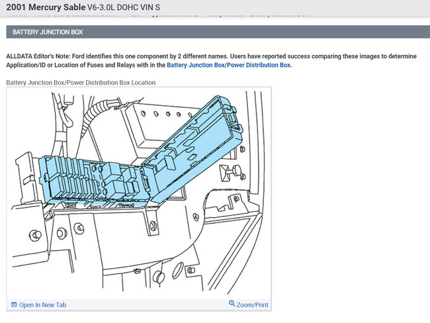
Task: Click the Zoom/Print text link
Action: coord(252,304)
